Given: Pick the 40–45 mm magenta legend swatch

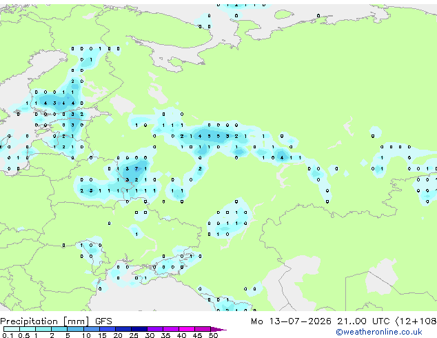Looking at the screenshot, I should 187,329.
